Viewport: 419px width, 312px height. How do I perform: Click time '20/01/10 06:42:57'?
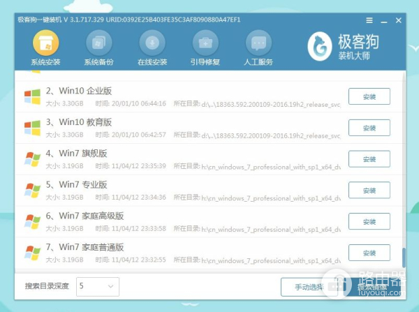pyautogui.click(x=139, y=135)
